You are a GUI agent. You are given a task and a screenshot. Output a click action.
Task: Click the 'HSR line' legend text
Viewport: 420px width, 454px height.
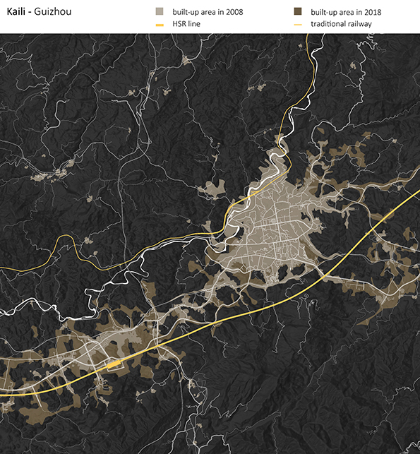(x=186, y=24)
